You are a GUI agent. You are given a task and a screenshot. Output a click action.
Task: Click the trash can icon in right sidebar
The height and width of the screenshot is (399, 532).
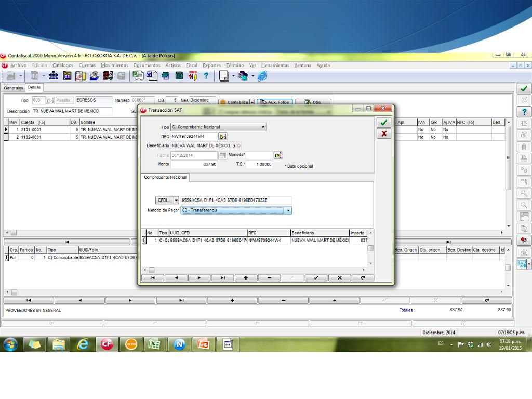coord(524,147)
